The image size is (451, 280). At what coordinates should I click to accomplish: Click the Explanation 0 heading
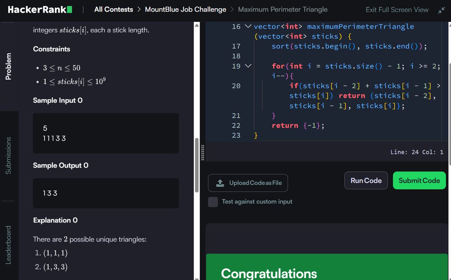coord(55,220)
